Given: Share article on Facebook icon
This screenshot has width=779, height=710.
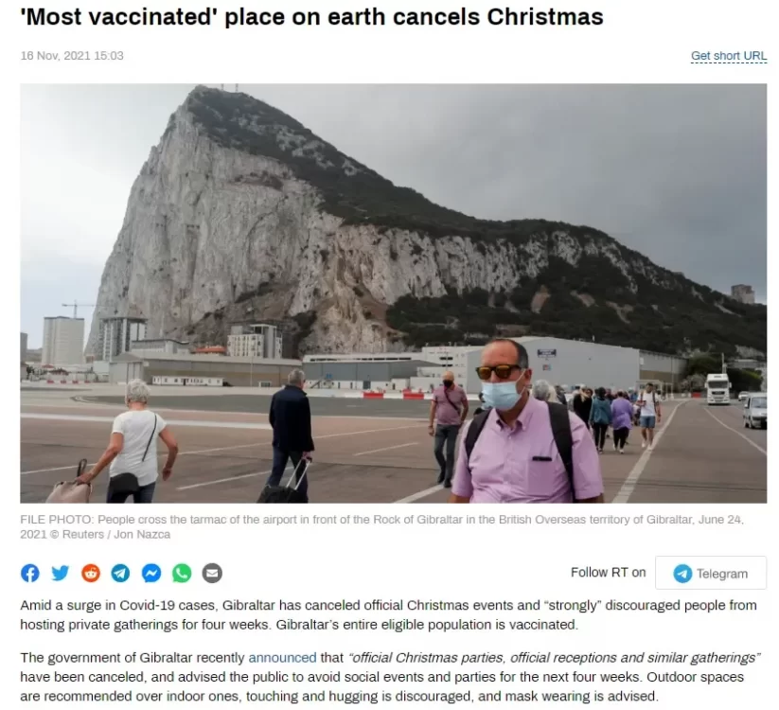Looking at the screenshot, I should [x=29, y=573].
